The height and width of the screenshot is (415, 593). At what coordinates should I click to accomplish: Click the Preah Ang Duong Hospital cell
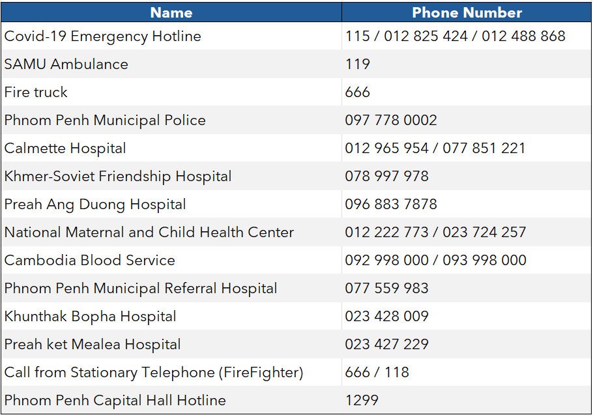pos(95,205)
